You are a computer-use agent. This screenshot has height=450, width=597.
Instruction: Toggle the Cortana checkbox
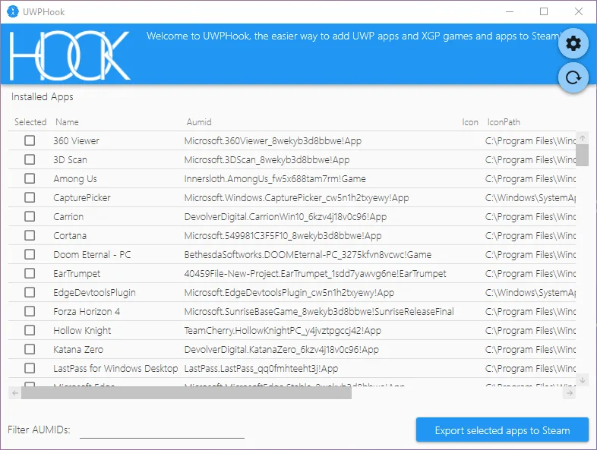pyautogui.click(x=30, y=236)
